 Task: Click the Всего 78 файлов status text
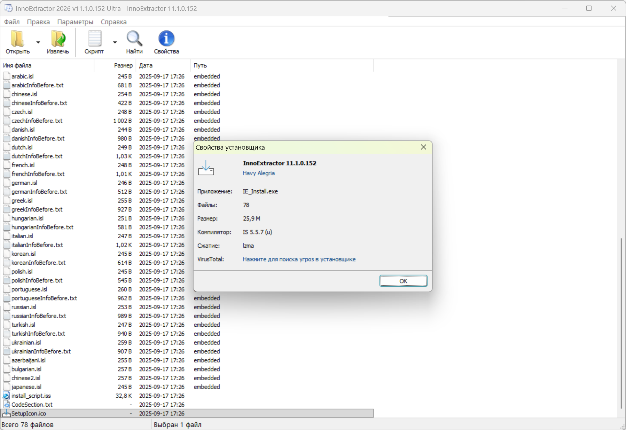(x=28, y=424)
